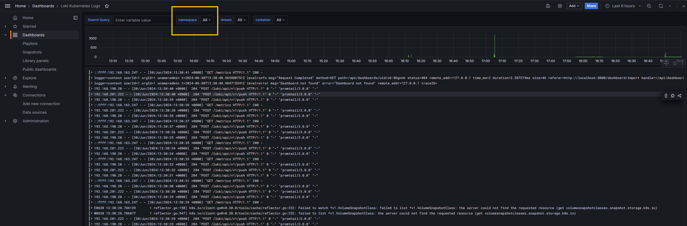
Task: Open the stream All dropdown
Action: 242,20
